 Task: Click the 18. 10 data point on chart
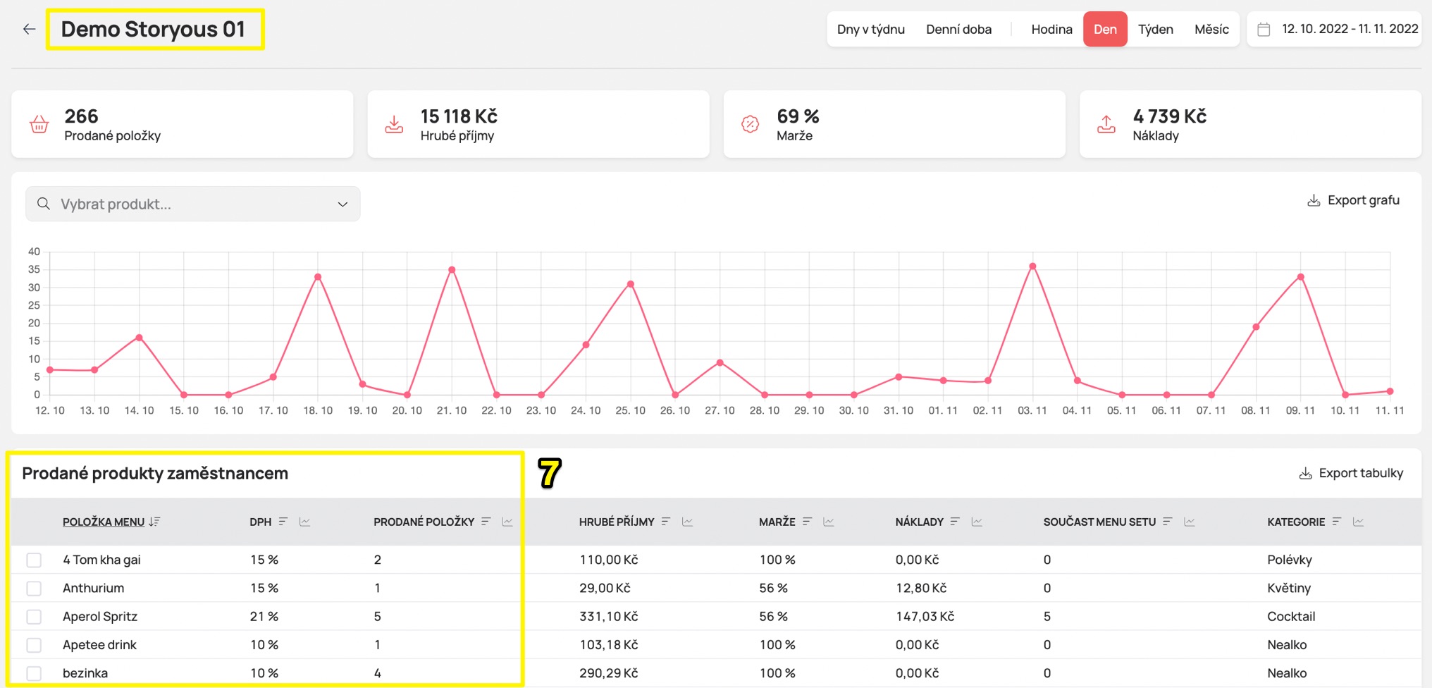tap(318, 277)
